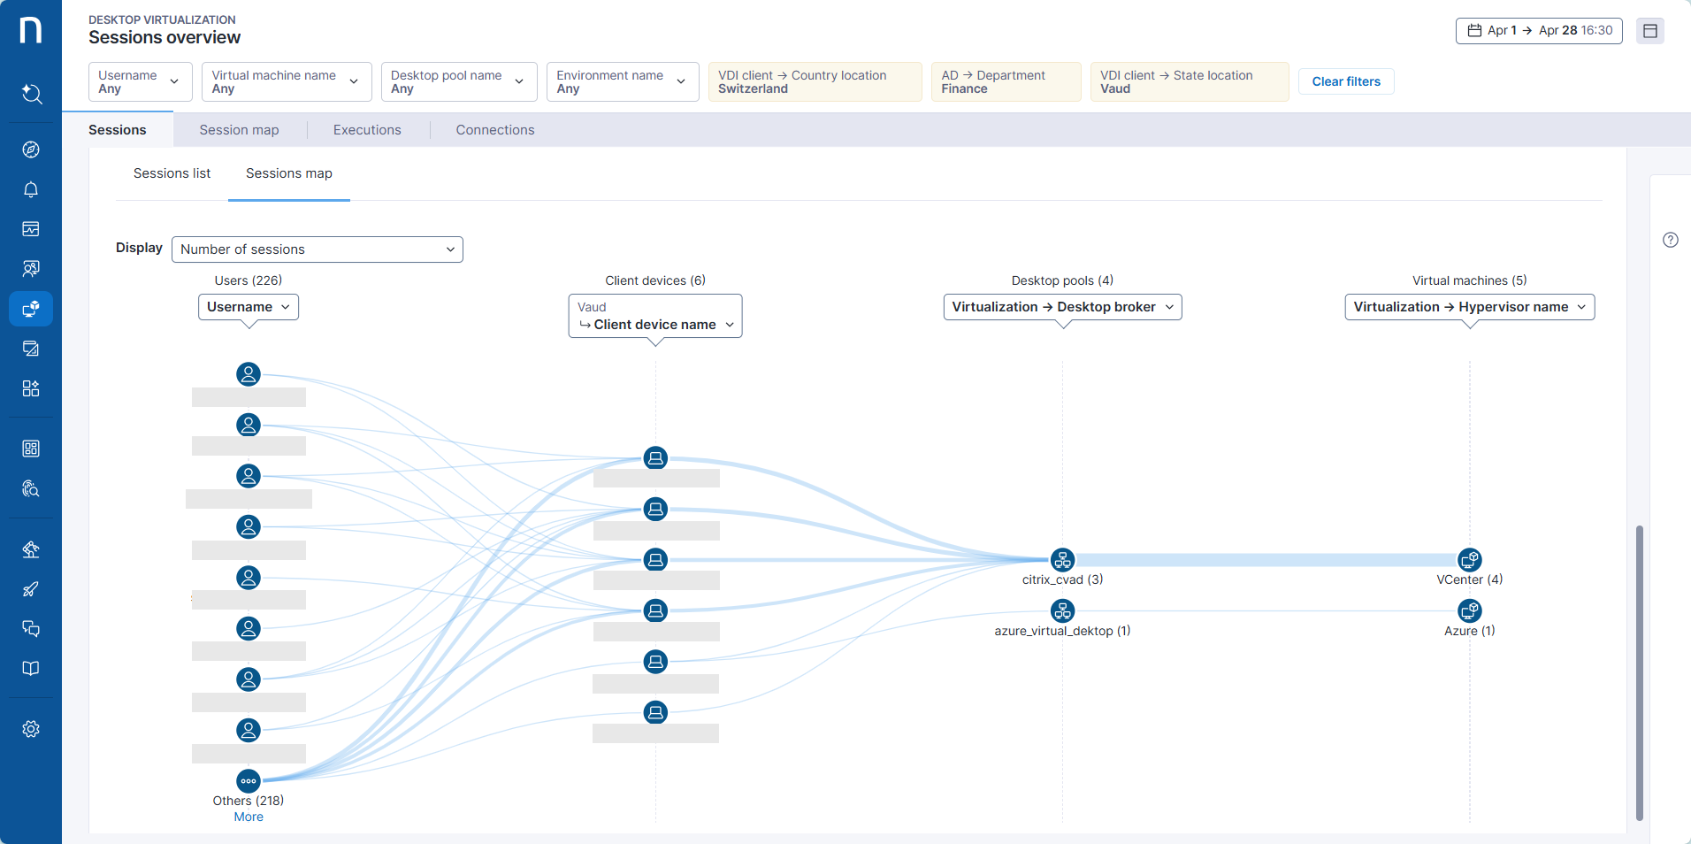
Task: Click the help question mark icon
Action: [x=1670, y=240]
